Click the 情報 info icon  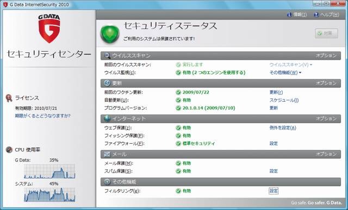(289, 15)
